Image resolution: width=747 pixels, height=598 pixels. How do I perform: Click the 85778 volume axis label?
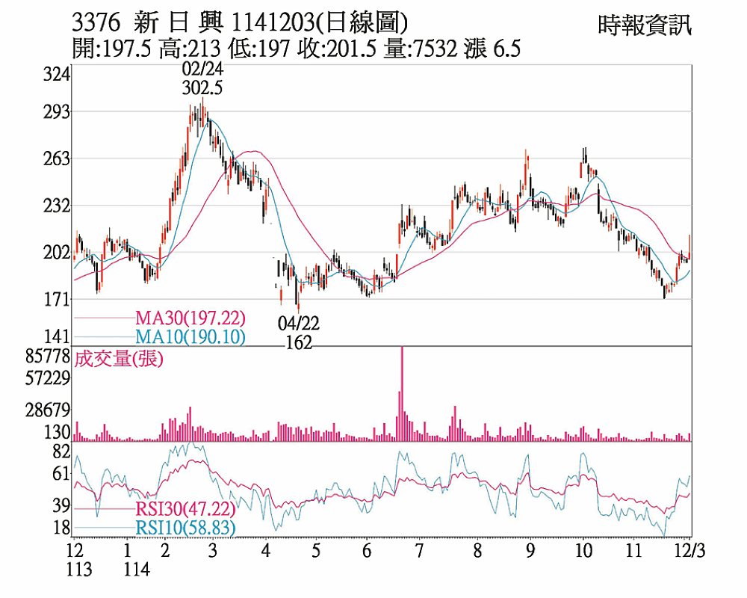point(48,356)
